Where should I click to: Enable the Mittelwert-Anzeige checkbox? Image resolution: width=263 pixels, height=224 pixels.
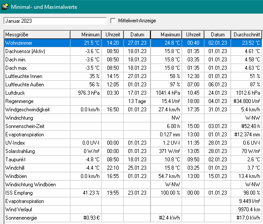pos(113,21)
